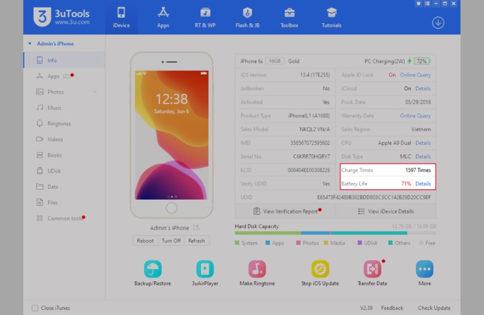Click the UDID value text
484x315 pixels.
point(374,197)
